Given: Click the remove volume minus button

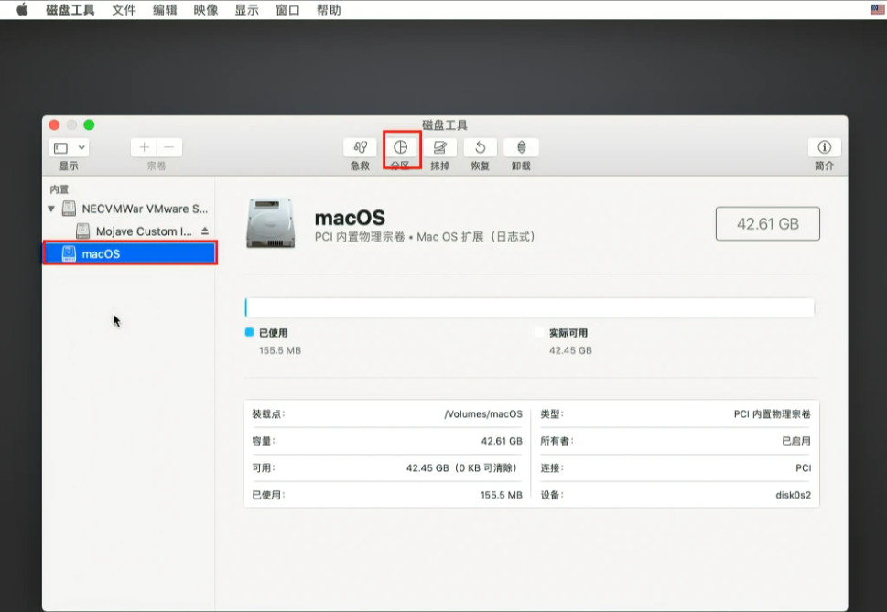Looking at the screenshot, I should pos(169,147).
